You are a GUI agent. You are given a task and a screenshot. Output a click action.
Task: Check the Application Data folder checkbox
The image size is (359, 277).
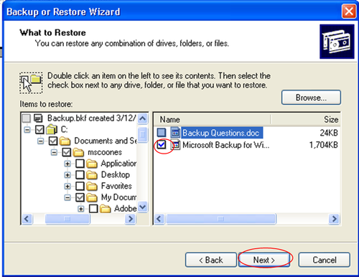pos(80,164)
